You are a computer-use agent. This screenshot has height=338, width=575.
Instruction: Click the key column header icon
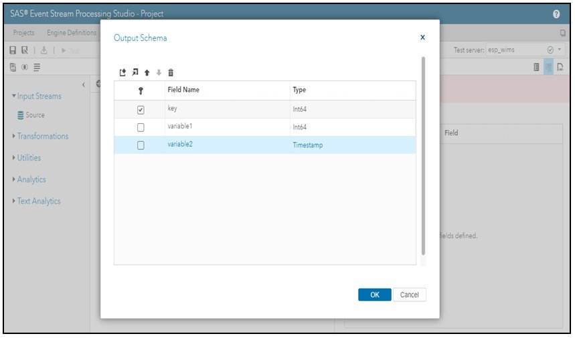140,90
